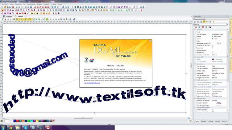
Task: Click the Punto más cercano value
Action: (218, 69)
